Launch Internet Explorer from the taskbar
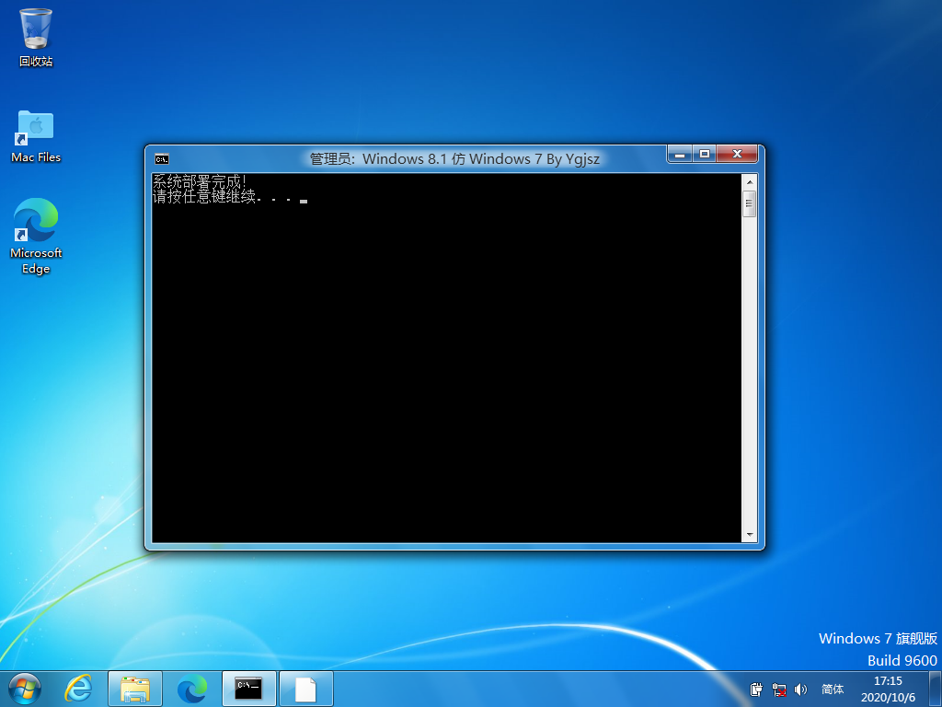 point(79,689)
